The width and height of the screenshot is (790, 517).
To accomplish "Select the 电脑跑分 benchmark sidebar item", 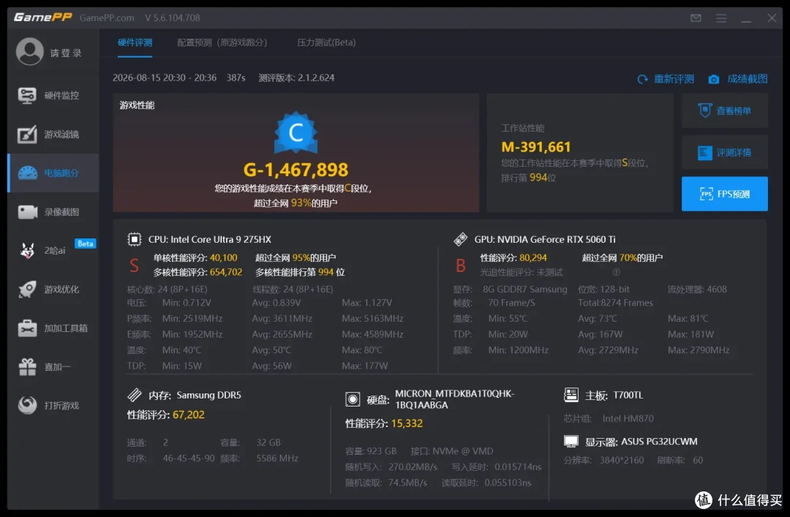I will (x=53, y=173).
